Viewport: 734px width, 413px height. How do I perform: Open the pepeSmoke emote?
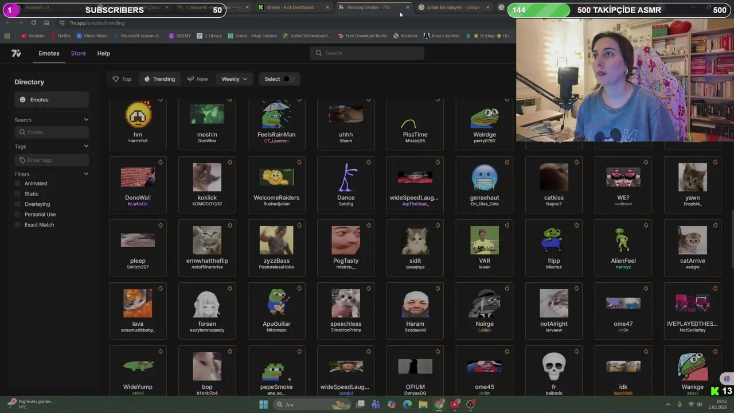(276, 372)
